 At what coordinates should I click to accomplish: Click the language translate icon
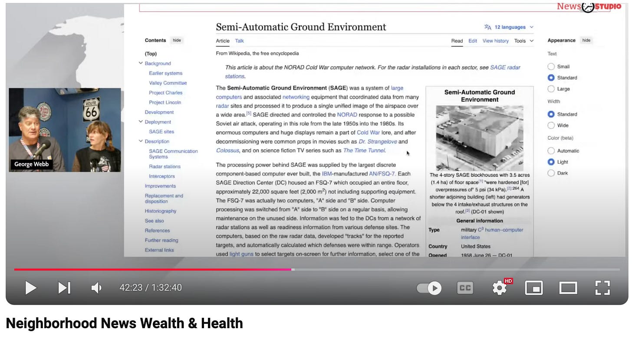click(x=487, y=27)
